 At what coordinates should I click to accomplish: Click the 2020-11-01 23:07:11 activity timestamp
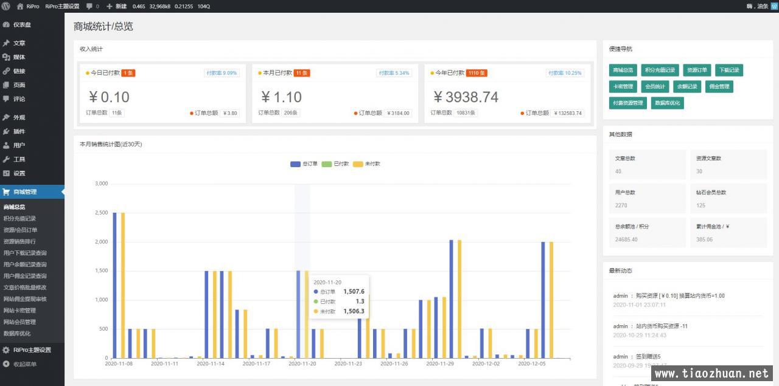pyautogui.click(x=640, y=305)
